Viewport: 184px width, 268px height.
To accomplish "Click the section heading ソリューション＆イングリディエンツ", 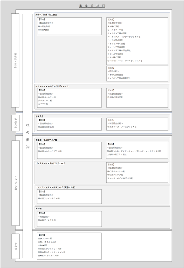I will (x=52, y=87).
